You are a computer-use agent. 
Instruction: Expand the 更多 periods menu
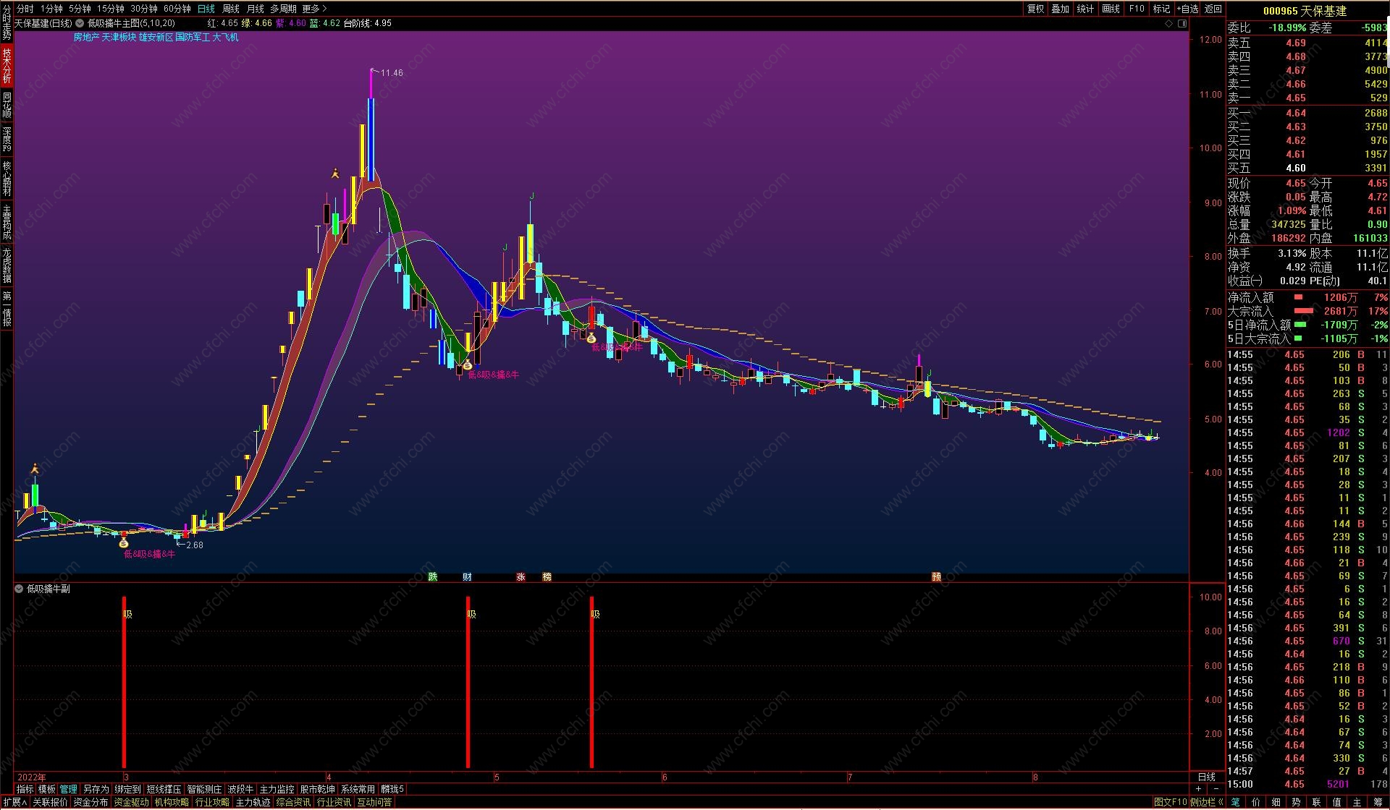pos(314,9)
